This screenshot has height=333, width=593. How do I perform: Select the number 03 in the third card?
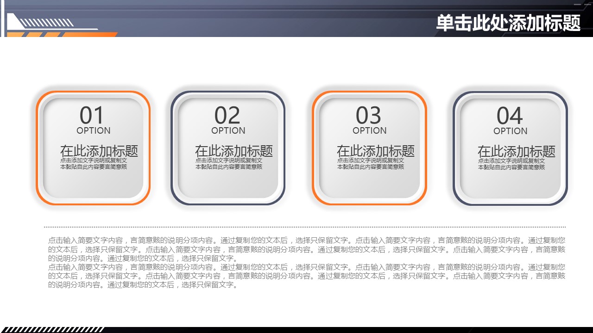pyautogui.click(x=369, y=115)
